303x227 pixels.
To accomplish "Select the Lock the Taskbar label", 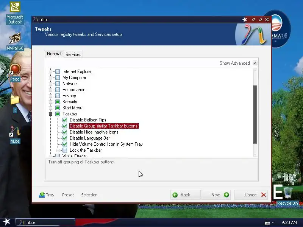I will [x=86, y=150].
